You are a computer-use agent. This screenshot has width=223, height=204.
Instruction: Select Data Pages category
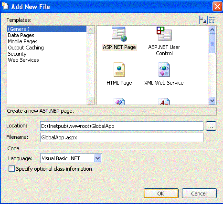(x=21, y=35)
